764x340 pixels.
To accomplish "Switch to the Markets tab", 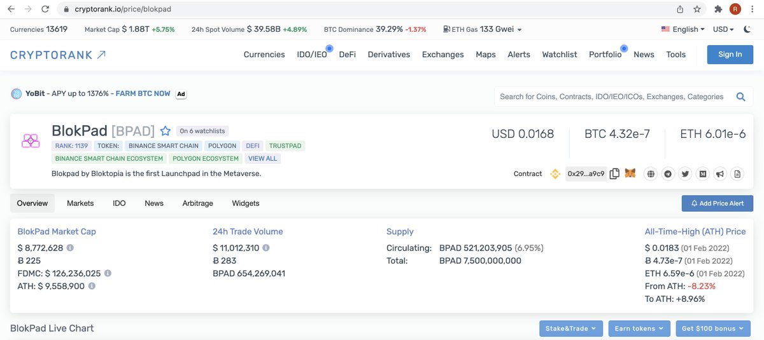I will click(80, 203).
